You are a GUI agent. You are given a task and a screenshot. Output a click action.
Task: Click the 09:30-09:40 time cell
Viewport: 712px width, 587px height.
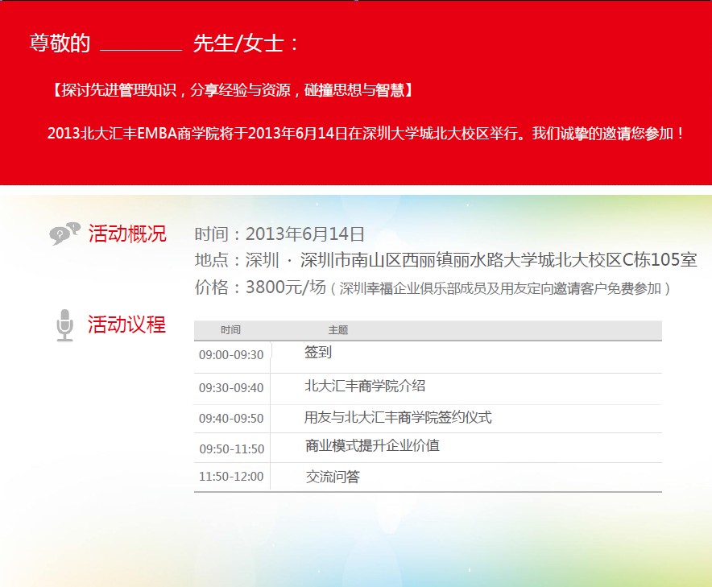[x=232, y=388]
